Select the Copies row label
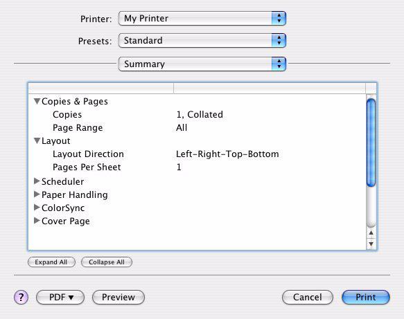 [67, 114]
